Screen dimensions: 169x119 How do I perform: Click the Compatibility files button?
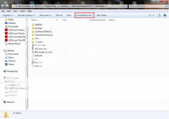pos(84,15)
